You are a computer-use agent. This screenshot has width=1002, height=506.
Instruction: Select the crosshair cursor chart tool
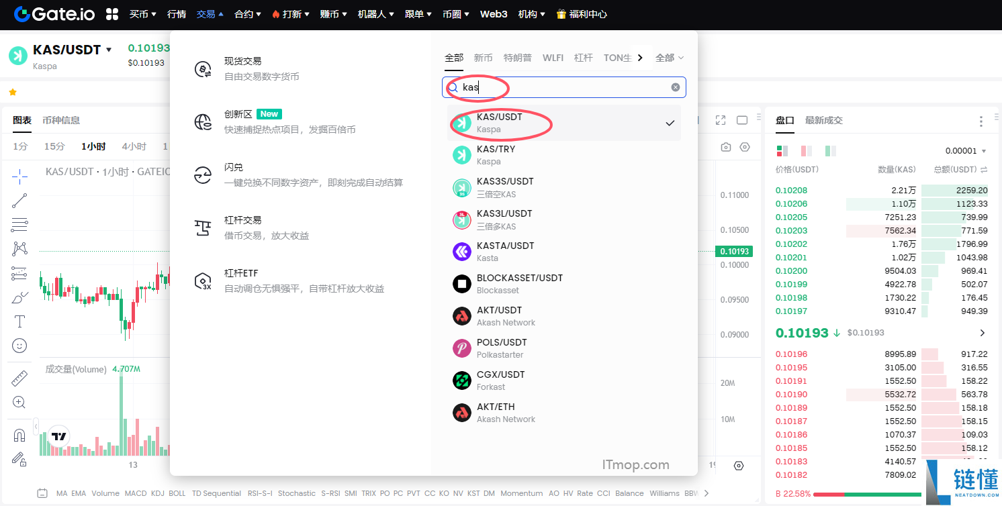(19, 176)
